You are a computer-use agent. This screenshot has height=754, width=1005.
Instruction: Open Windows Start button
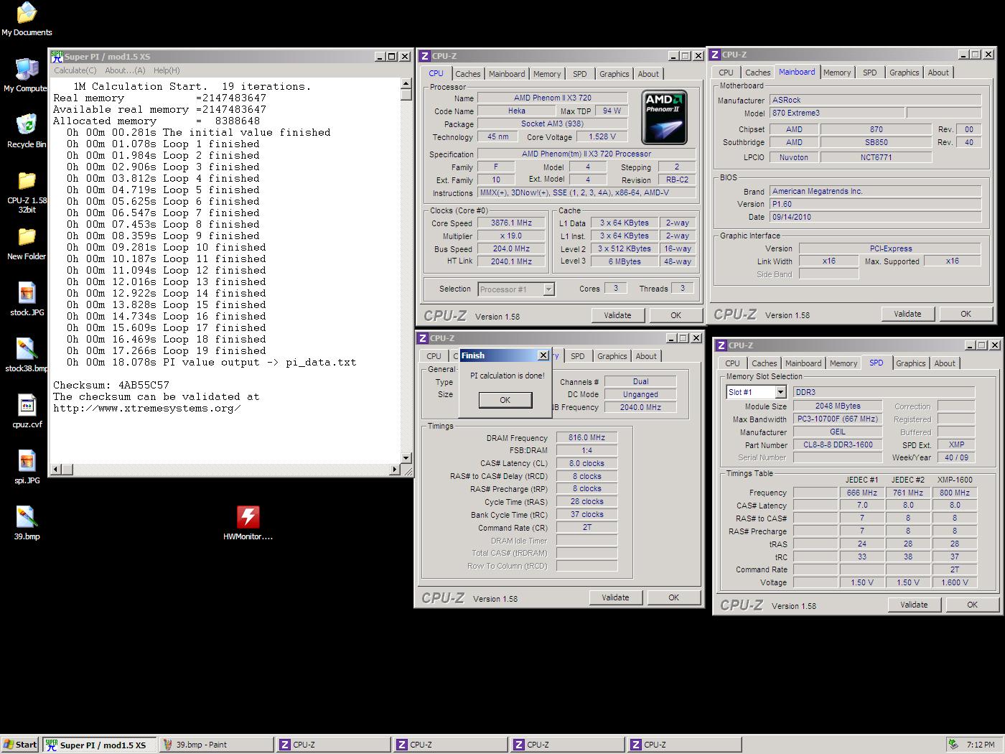coord(20,745)
